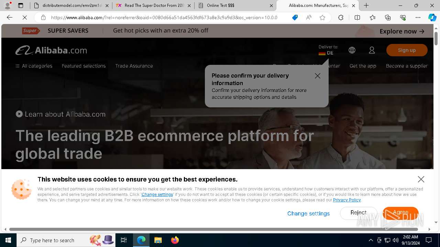
Task: Open the volume control tray icon
Action: point(396,240)
